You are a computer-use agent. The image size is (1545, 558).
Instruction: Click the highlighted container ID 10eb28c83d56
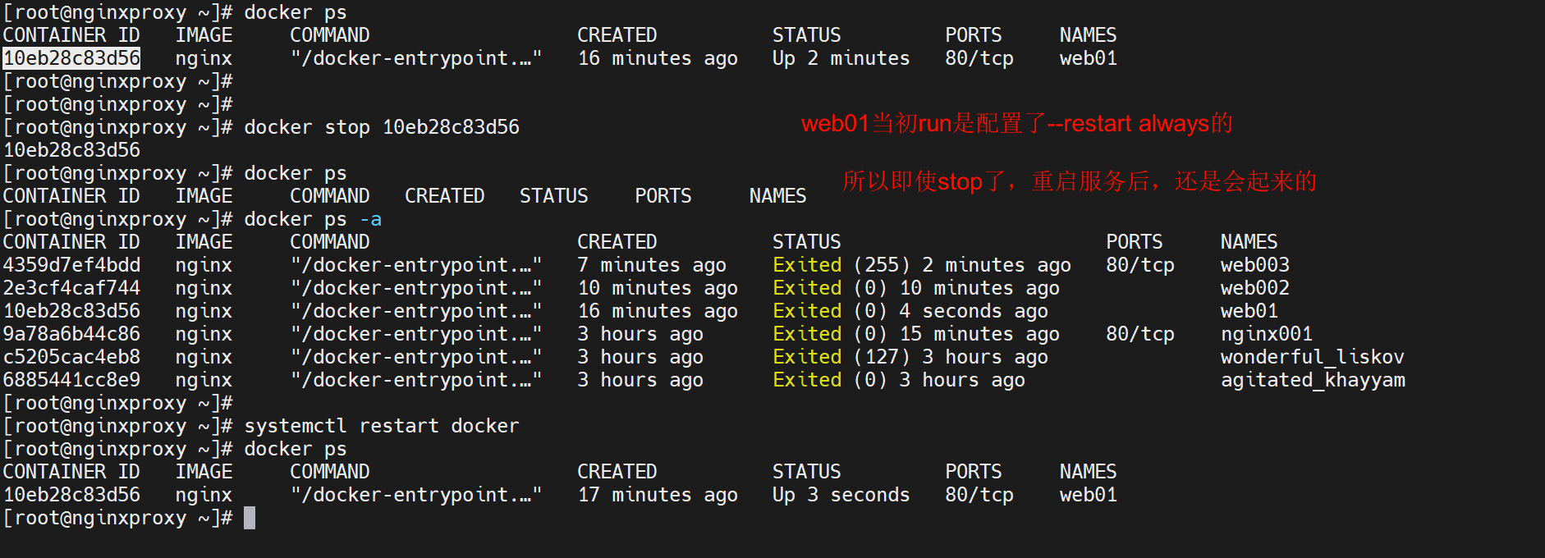[x=71, y=58]
